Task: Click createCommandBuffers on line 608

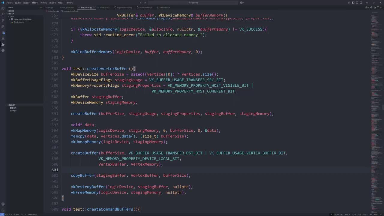Action: point(110,209)
